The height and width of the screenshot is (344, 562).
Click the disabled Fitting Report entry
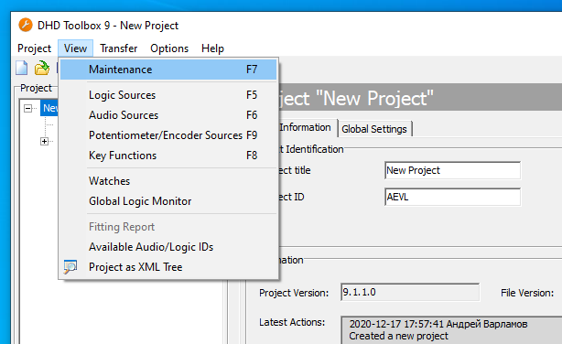point(168,227)
